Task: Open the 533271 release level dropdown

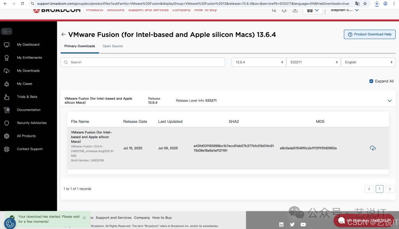Action: 313,62
